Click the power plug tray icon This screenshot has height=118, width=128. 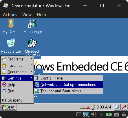[x=93, y=107]
